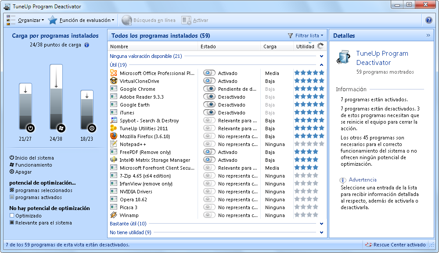The height and width of the screenshot is (253, 439).
Task: Toggle the FreePDF (Remove only) switch
Action: tap(209, 152)
